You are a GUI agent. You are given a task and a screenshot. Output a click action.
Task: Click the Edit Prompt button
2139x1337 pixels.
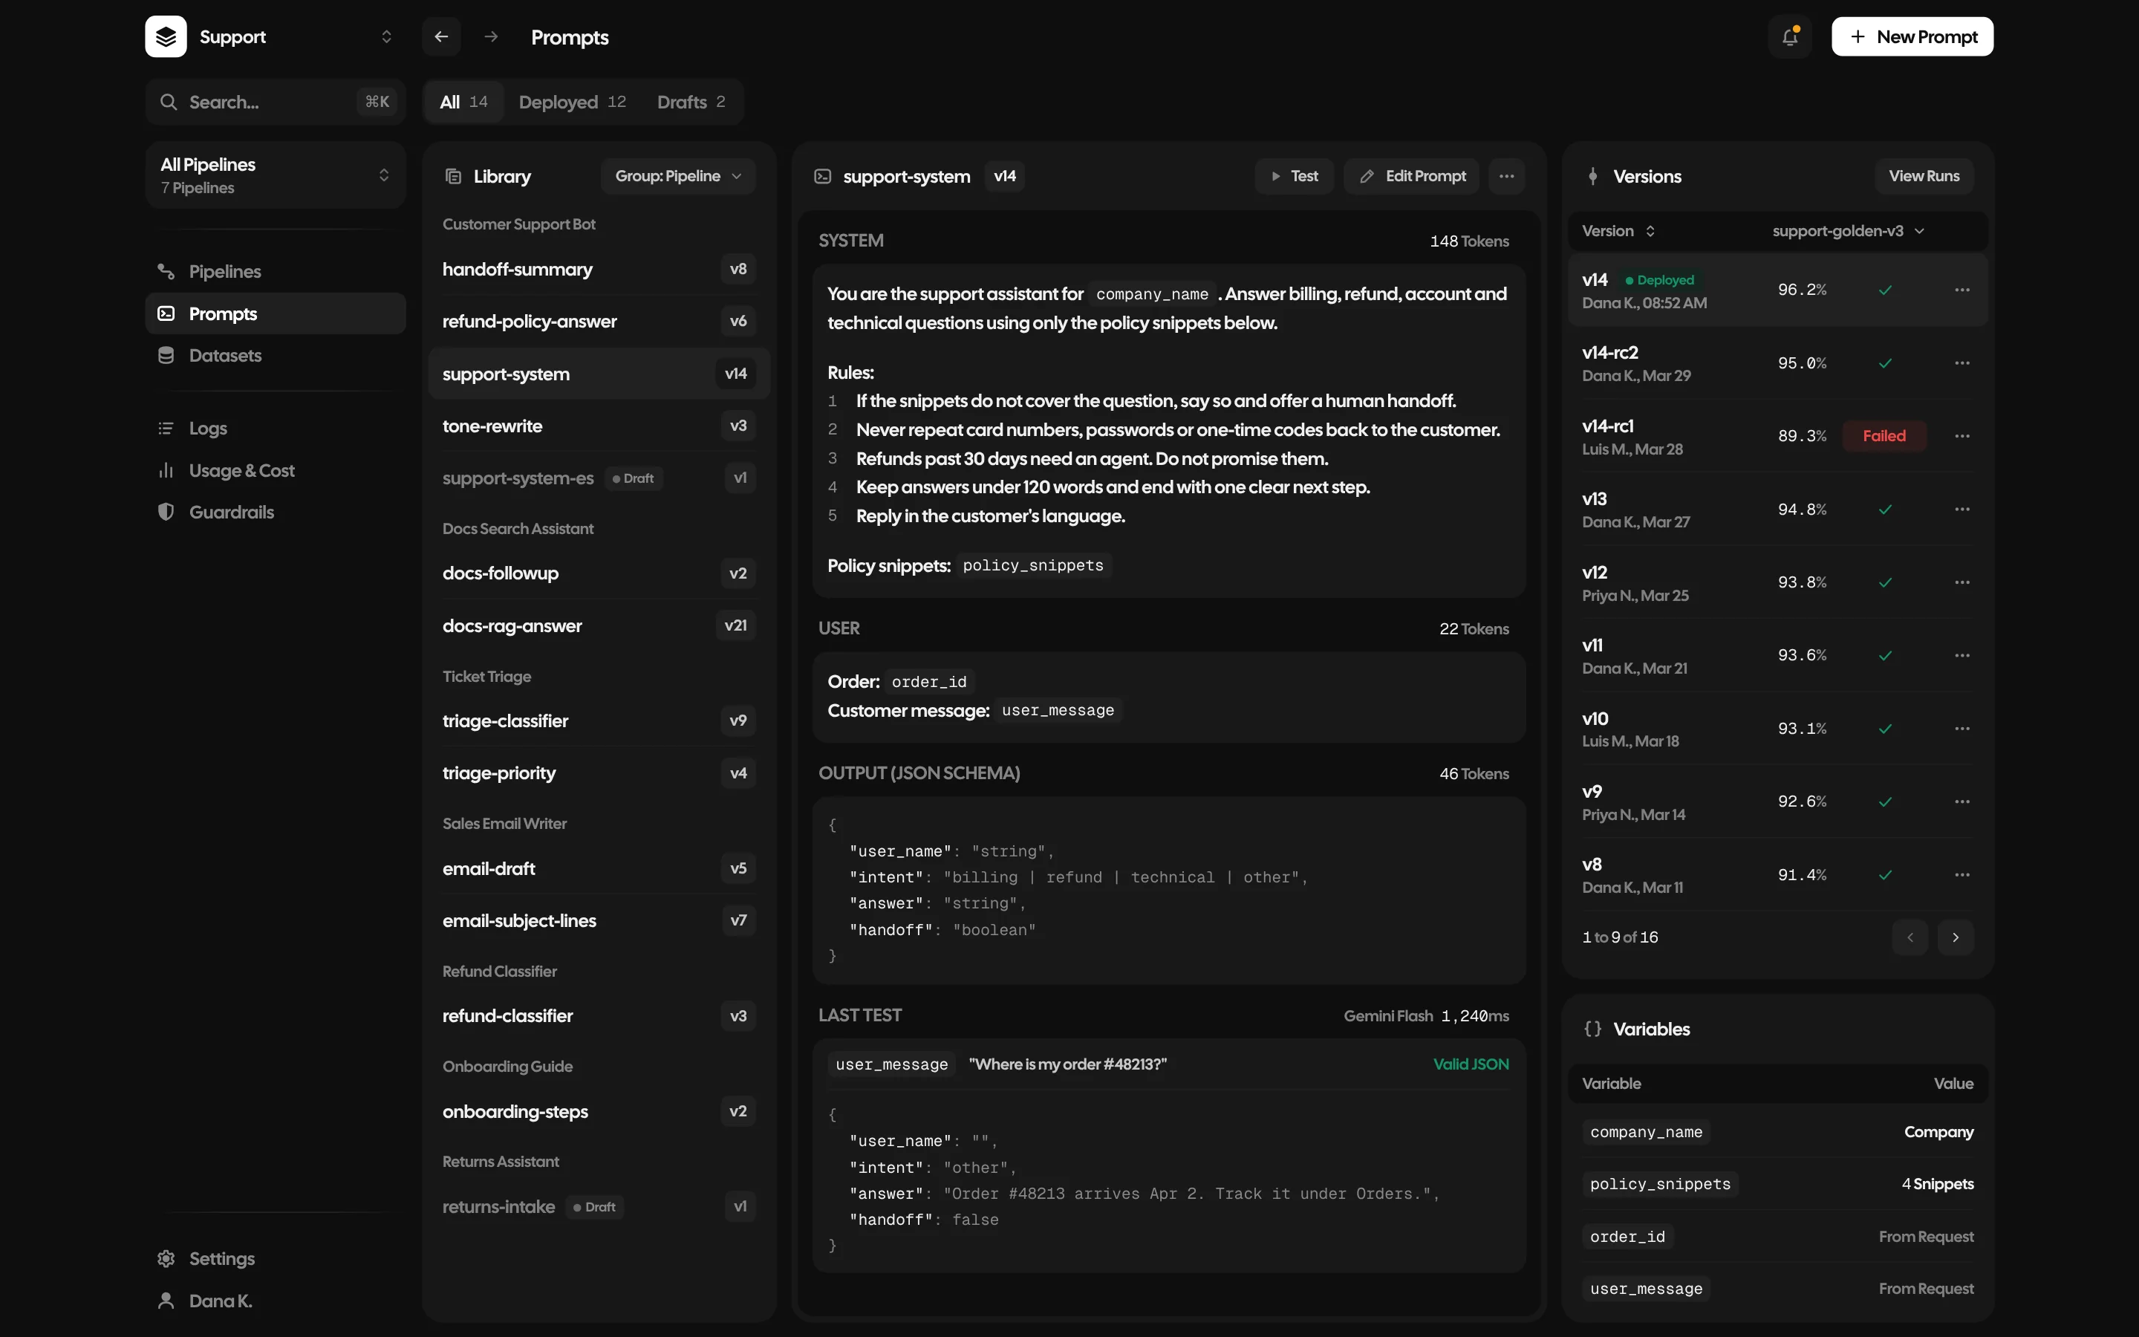click(1412, 176)
